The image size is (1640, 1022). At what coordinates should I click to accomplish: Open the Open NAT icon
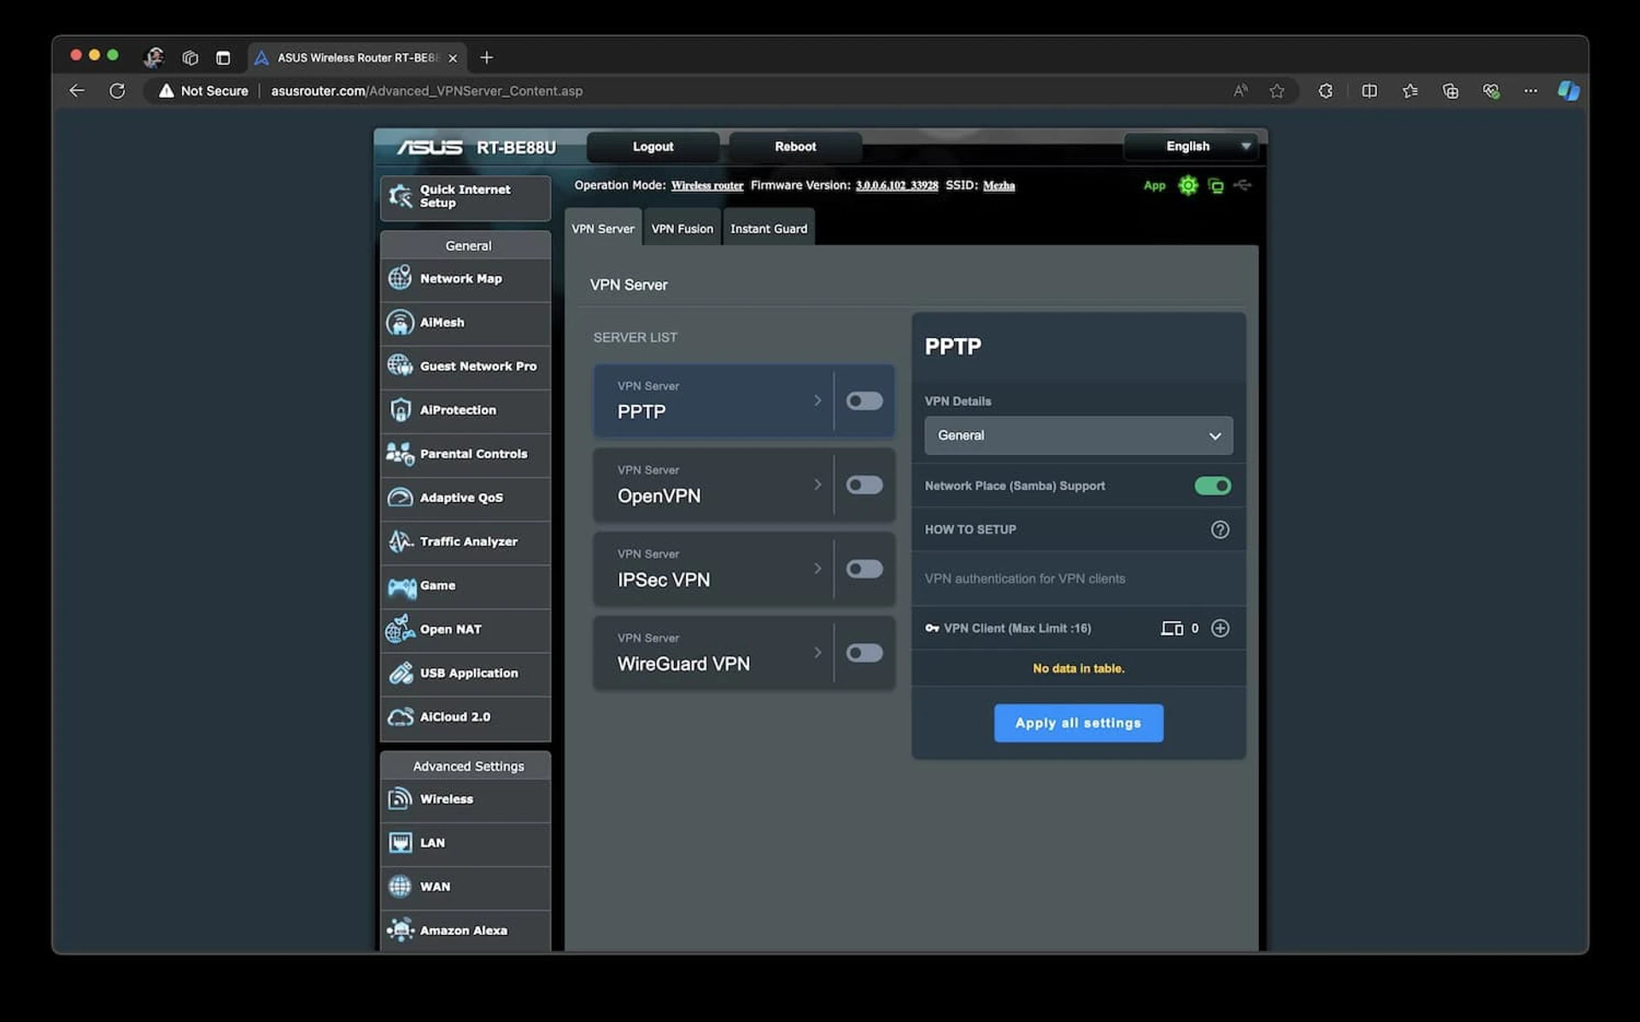pyautogui.click(x=400, y=629)
